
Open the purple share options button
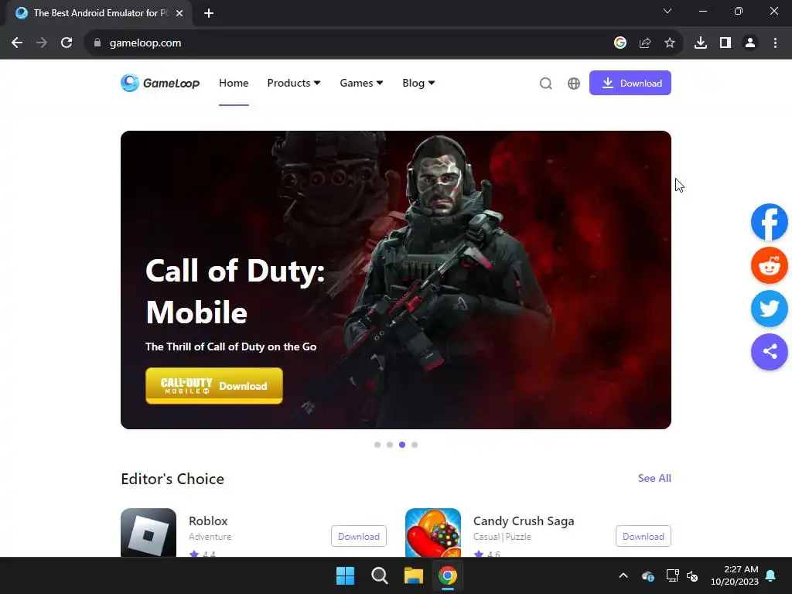pyautogui.click(x=770, y=352)
